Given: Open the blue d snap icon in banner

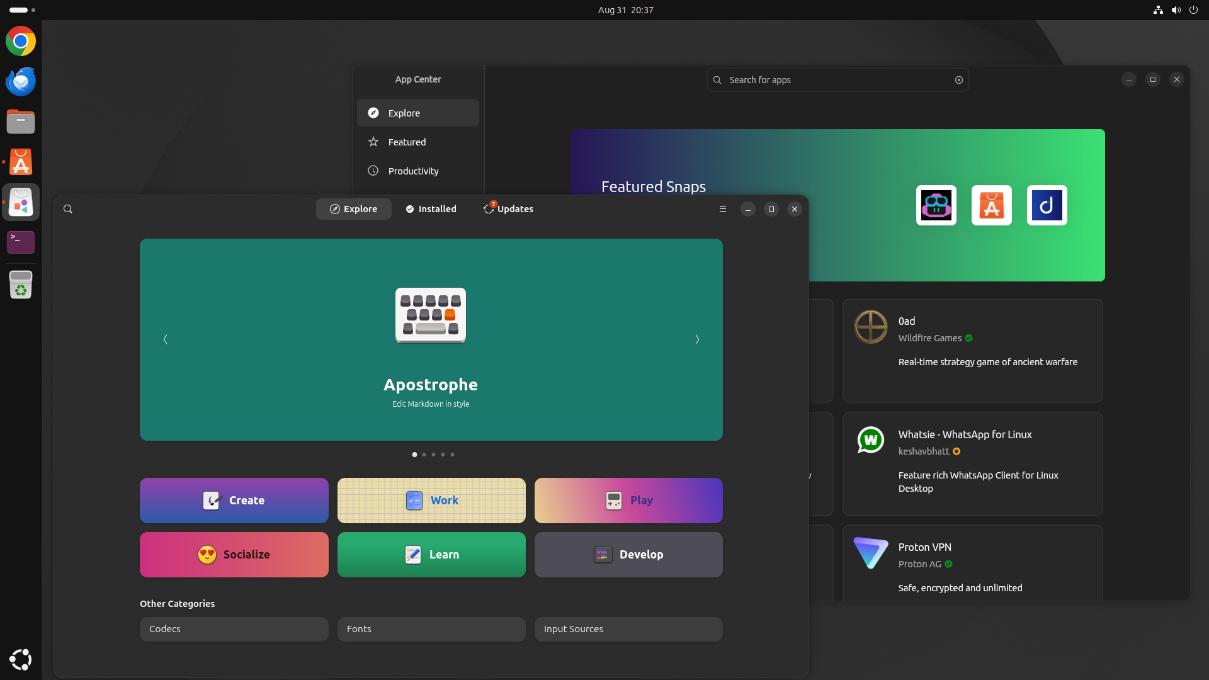Looking at the screenshot, I should pyautogui.click(x=1047, y=205).
